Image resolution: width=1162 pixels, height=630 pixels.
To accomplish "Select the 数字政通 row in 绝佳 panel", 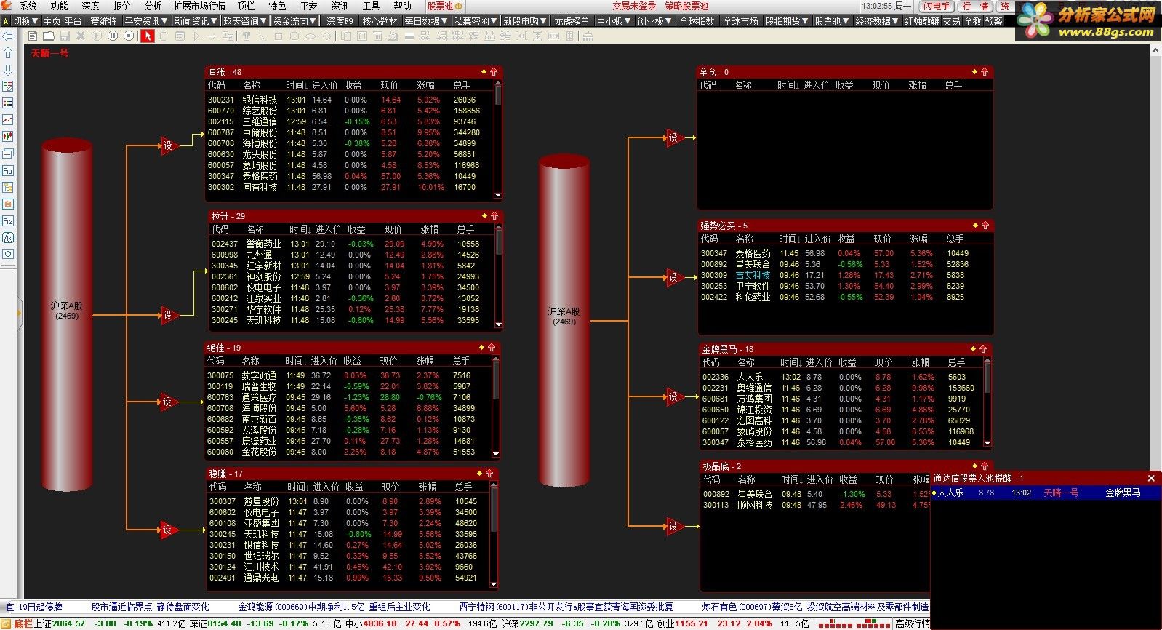I will [348, 375].
